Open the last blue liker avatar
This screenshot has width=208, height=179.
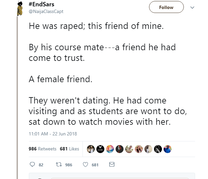[x=168, y=149]
